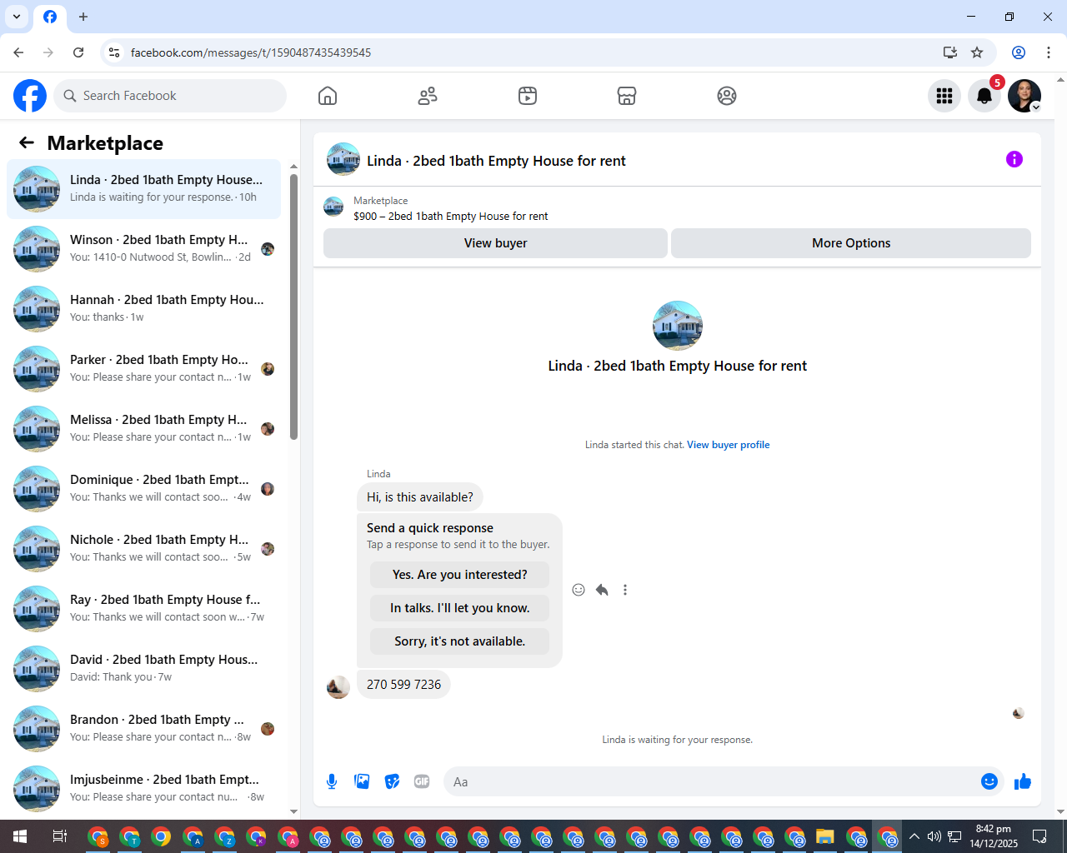
Task: Open more message options three dots
Action: 625,590
